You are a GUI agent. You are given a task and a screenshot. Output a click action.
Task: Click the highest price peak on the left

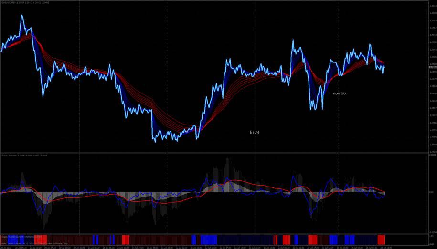click(x=22, y=16)
